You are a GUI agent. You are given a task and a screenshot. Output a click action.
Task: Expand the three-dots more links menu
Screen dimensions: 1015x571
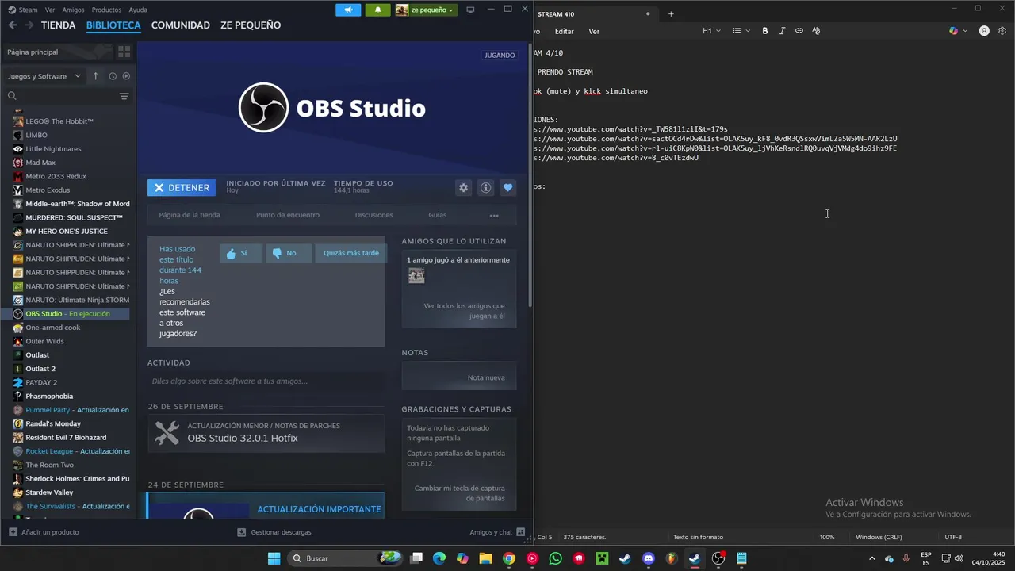(x=494, y=215)
